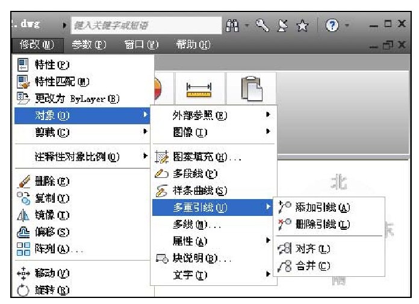419x304 pixels.
Task: Open the favorites star icon
Action: click(302, 26)
